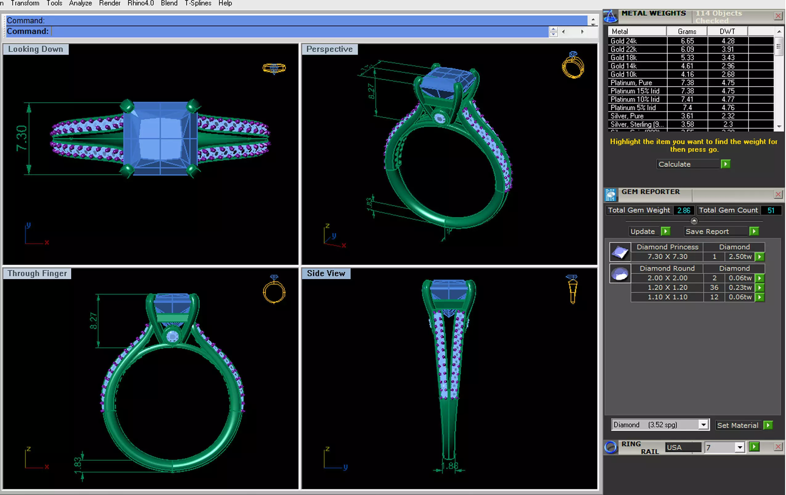The width and height of the screenshot is (786, 495).
Task: Select the Silver, Pure row
Action: point(690,116)
